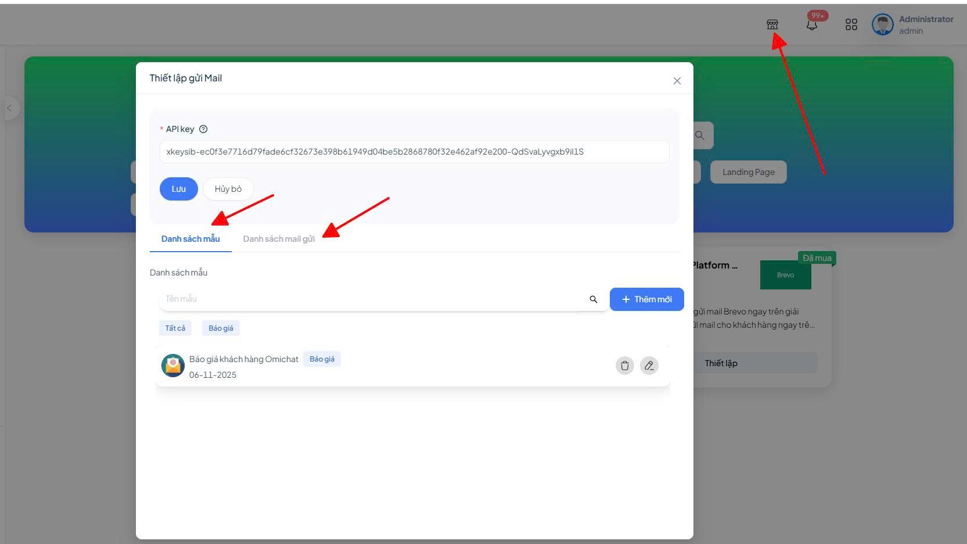Click the API key help icon
Image resolution: width=967 pixels, height=544 pixels.
[203, 129]
